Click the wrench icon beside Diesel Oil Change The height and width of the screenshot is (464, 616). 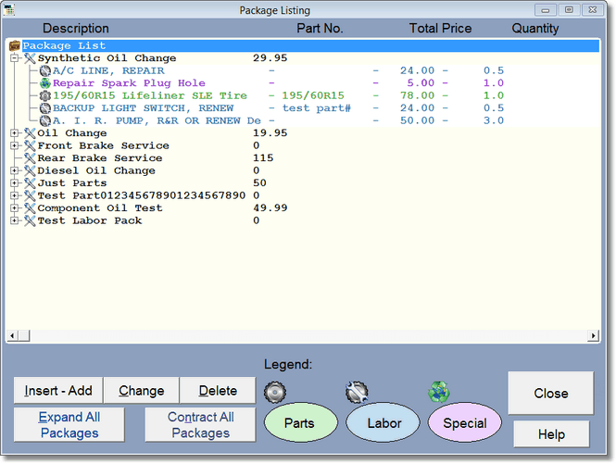coord(30,171)
